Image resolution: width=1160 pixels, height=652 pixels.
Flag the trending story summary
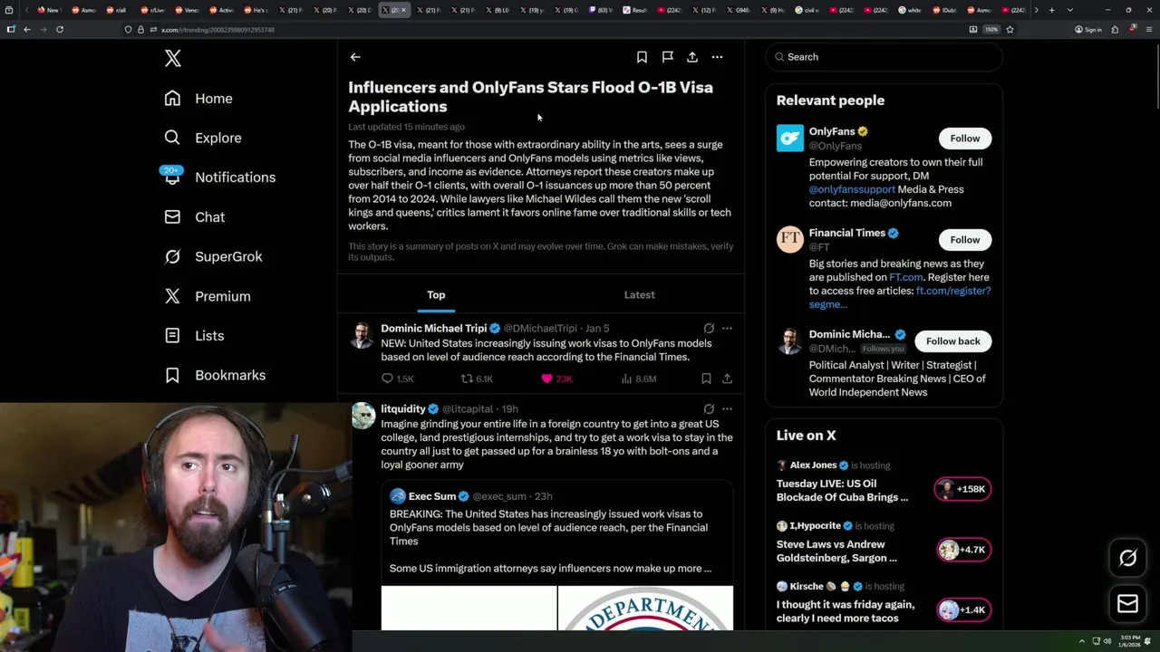pyautogui.click(x=667, y=57)
